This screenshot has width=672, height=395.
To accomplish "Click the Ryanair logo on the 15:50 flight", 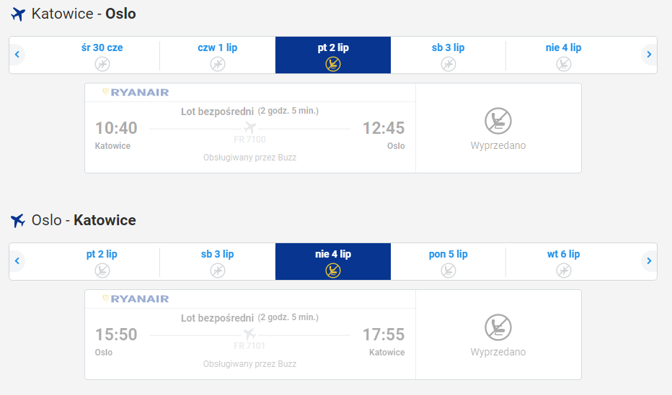I will [136, 299].
